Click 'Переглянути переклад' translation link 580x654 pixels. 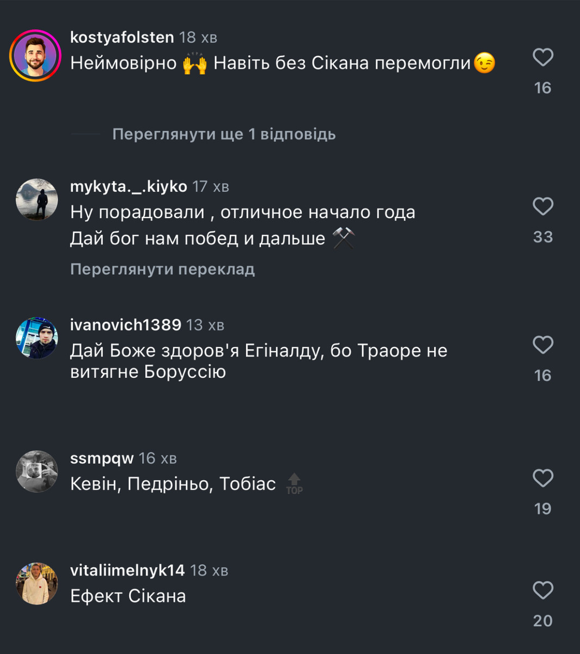click(x=162, y=269)
